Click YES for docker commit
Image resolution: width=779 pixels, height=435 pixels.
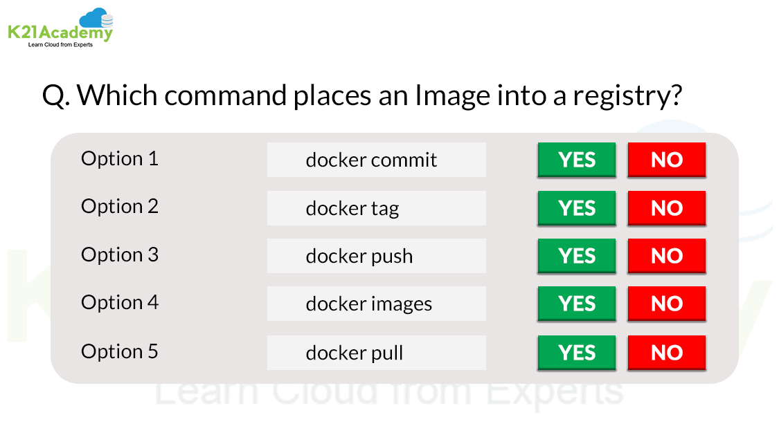click(x=576, y=160)
